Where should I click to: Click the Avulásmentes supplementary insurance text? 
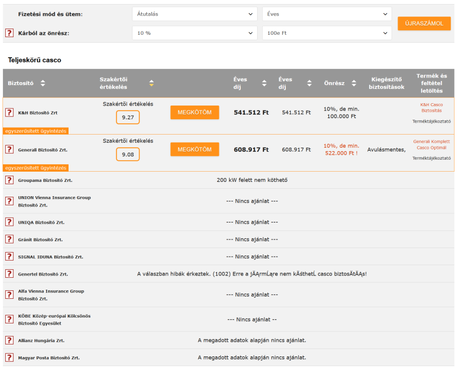coord(386,149)
